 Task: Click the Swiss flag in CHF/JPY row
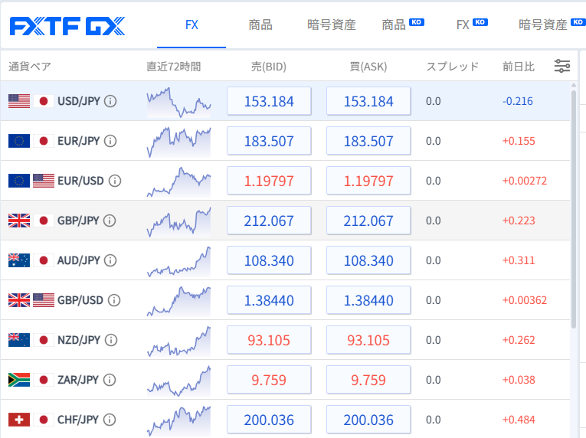(x=19, y=420)
